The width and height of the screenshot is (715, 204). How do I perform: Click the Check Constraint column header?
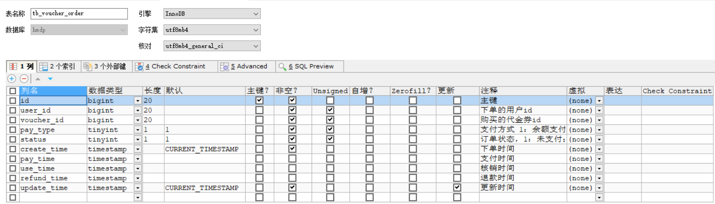[x=677, y=91]
